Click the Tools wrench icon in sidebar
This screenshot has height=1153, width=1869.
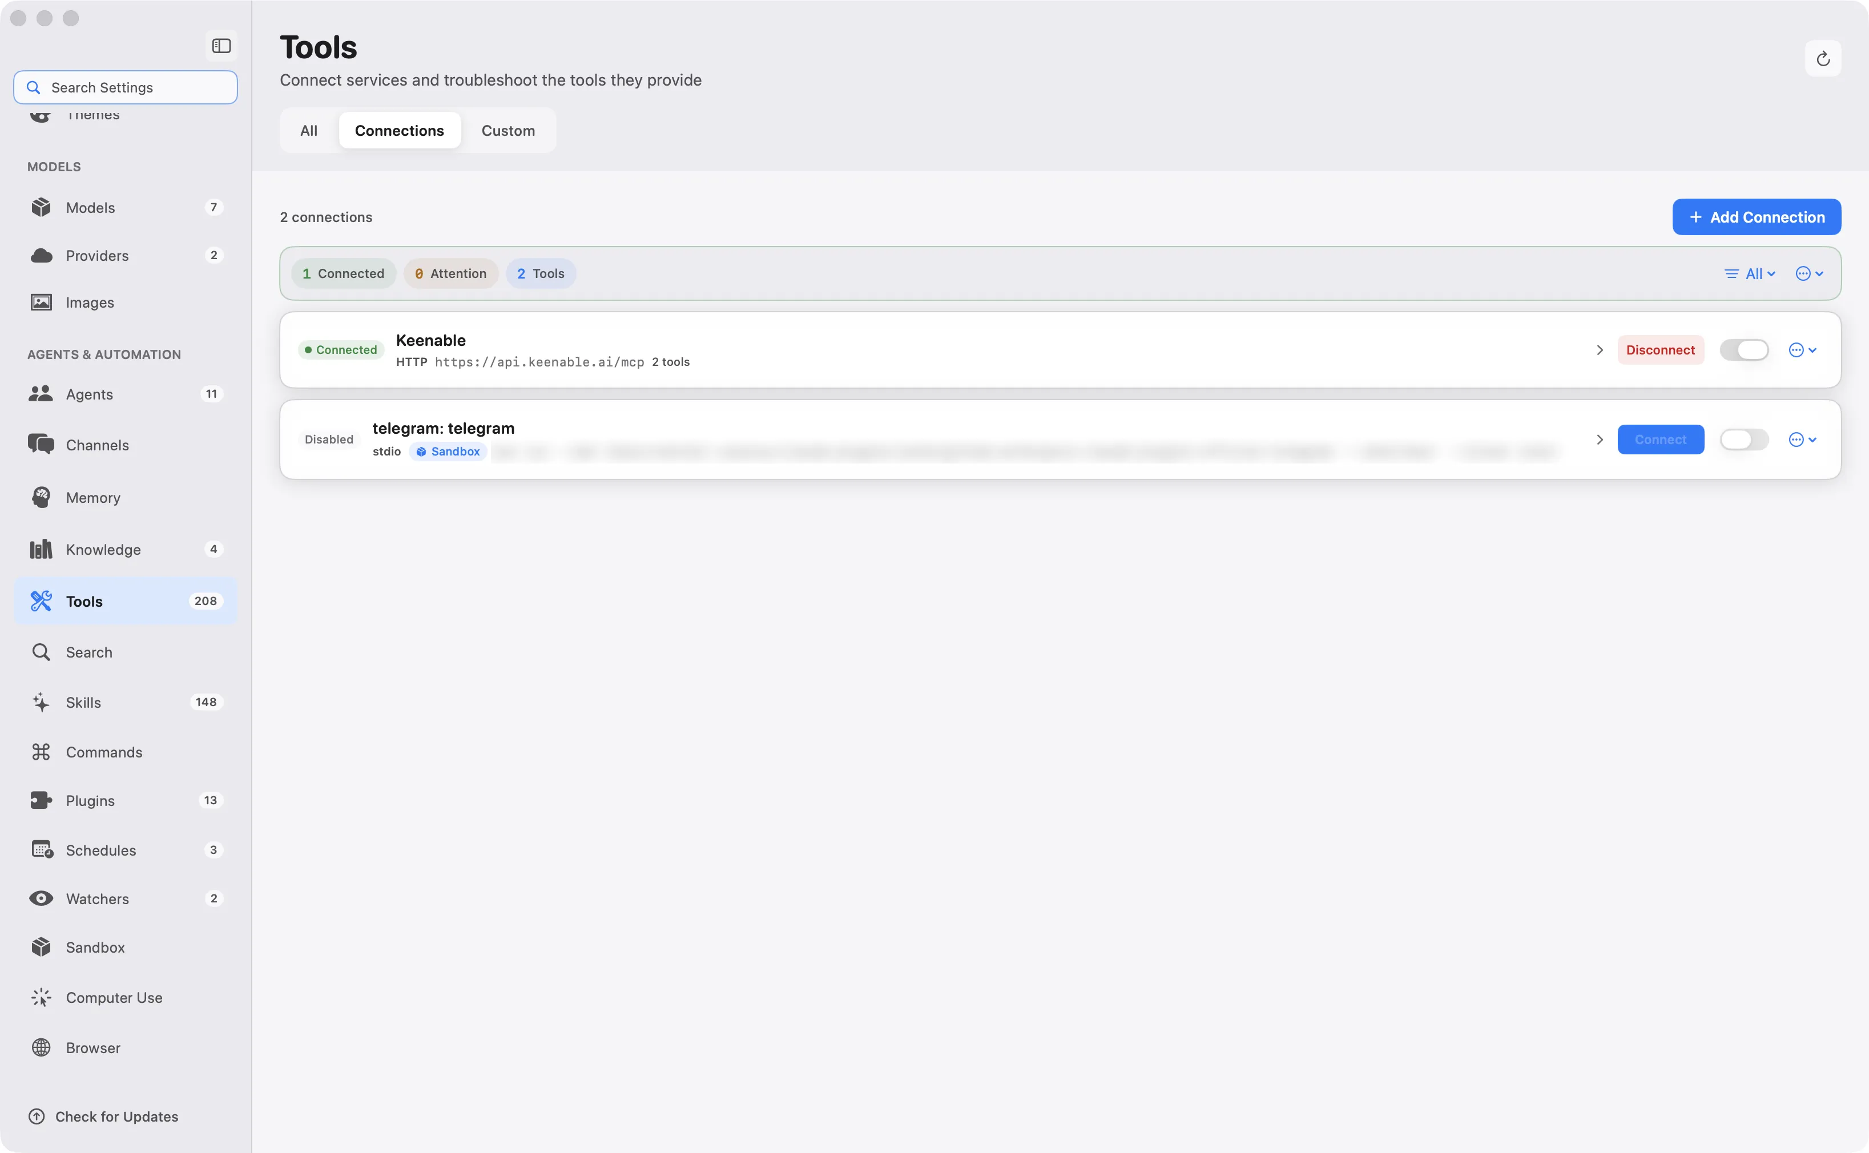(41, 601)
